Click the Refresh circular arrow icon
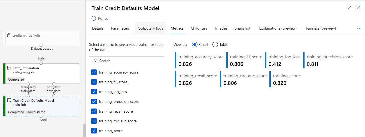Screen dimensions: 365x137 click(x=94, y=18)
